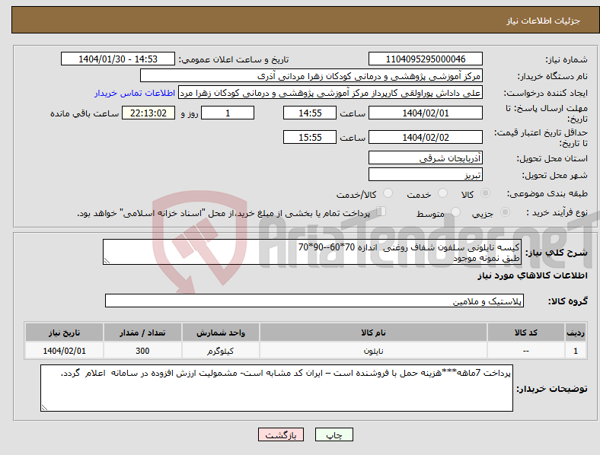Click the request creator name field
Screen dimensions: 600x455
(x=330, y=93)
